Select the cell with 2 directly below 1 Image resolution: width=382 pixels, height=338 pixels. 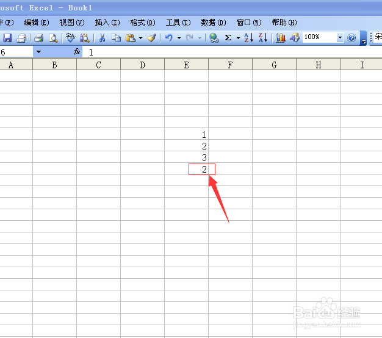pyautogui.click(x=186, y=145)
